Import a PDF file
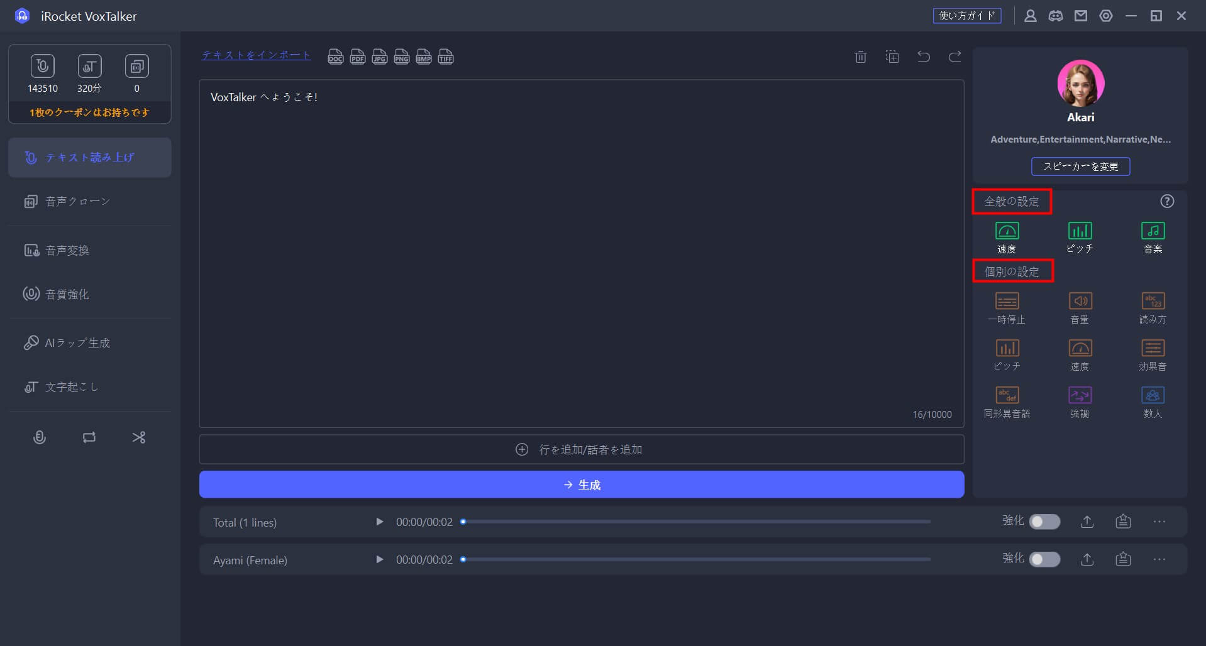This screenshot has height=646, width=1206. [x=358, y=57]
